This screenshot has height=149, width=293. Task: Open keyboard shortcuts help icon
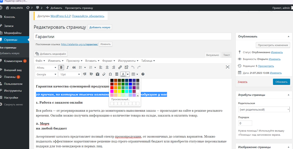click(143, 74)
